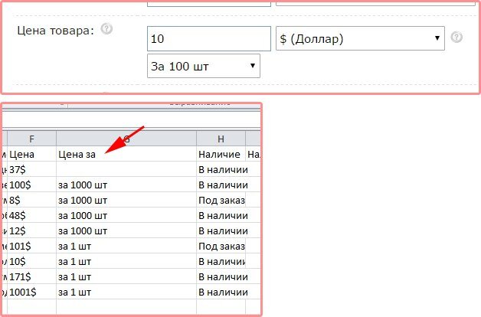Click help icon beside 'Цена товара' label
481x317 pixels.
pyautogui.click(x=106, y=29)
